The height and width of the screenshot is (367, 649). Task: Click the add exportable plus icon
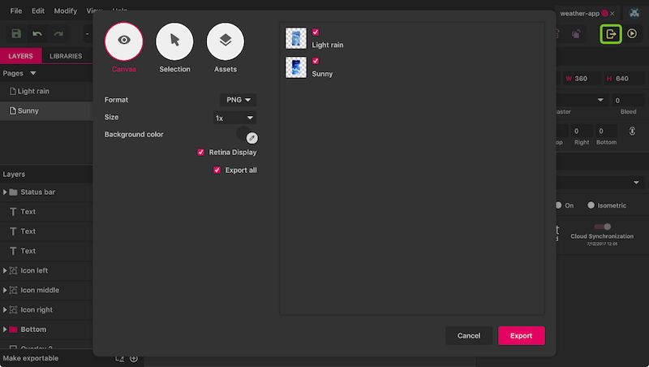click(134, 358)
